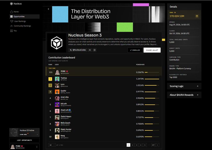This screenshot has width=212, height=150.
Task: Click Lynn's avatar
Action: (57, 85)
